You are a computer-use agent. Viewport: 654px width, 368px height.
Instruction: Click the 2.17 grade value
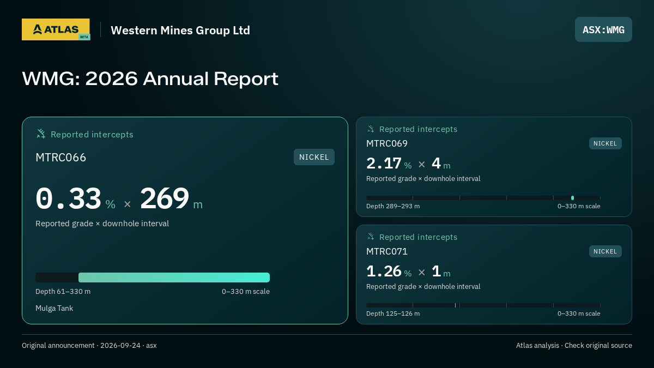pos(384,164)
